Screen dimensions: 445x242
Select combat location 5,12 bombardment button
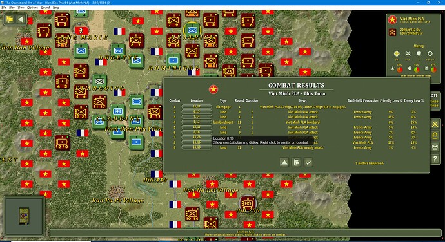click(197, 122)
